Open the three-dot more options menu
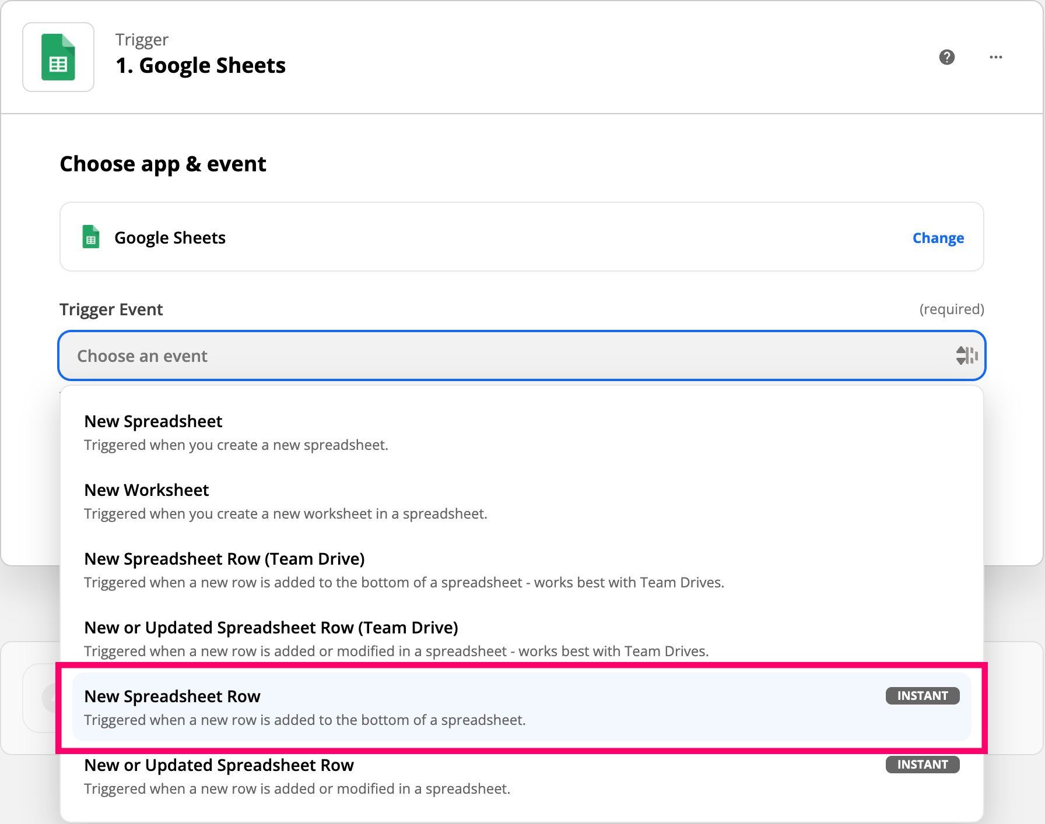 click(996, 57)
